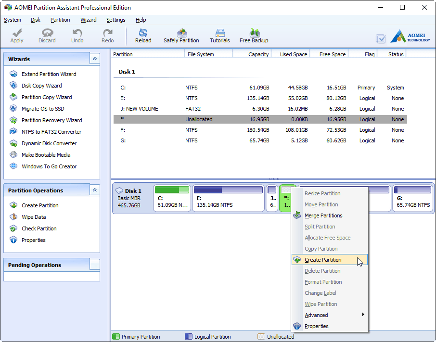This screenshot has width=436, height=342.
Task: Click sidebar Create Partition icon
Action: [x=13, y=205]
